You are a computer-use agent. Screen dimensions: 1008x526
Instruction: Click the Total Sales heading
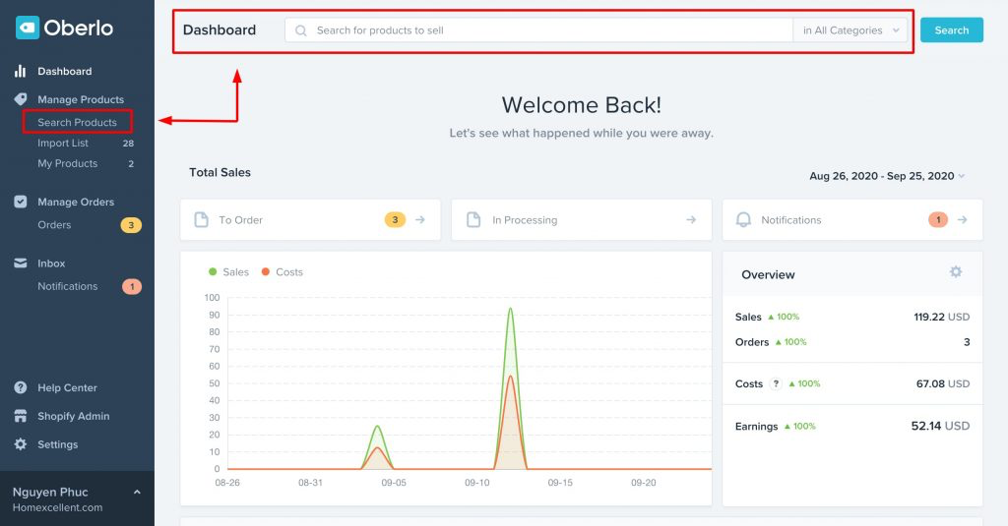pyautogui.click(x=220, y=172)
